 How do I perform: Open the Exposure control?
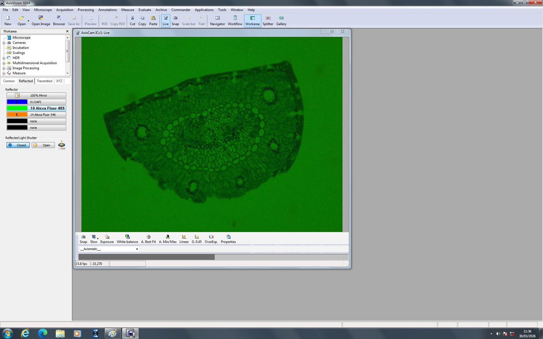point(107,239)
